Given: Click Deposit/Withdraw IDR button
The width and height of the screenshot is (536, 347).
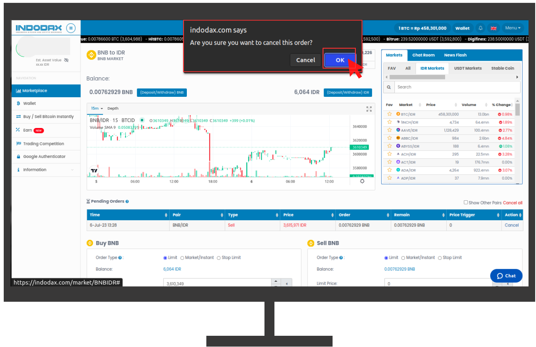Looking at the screenshot, I should click(348, 93).
